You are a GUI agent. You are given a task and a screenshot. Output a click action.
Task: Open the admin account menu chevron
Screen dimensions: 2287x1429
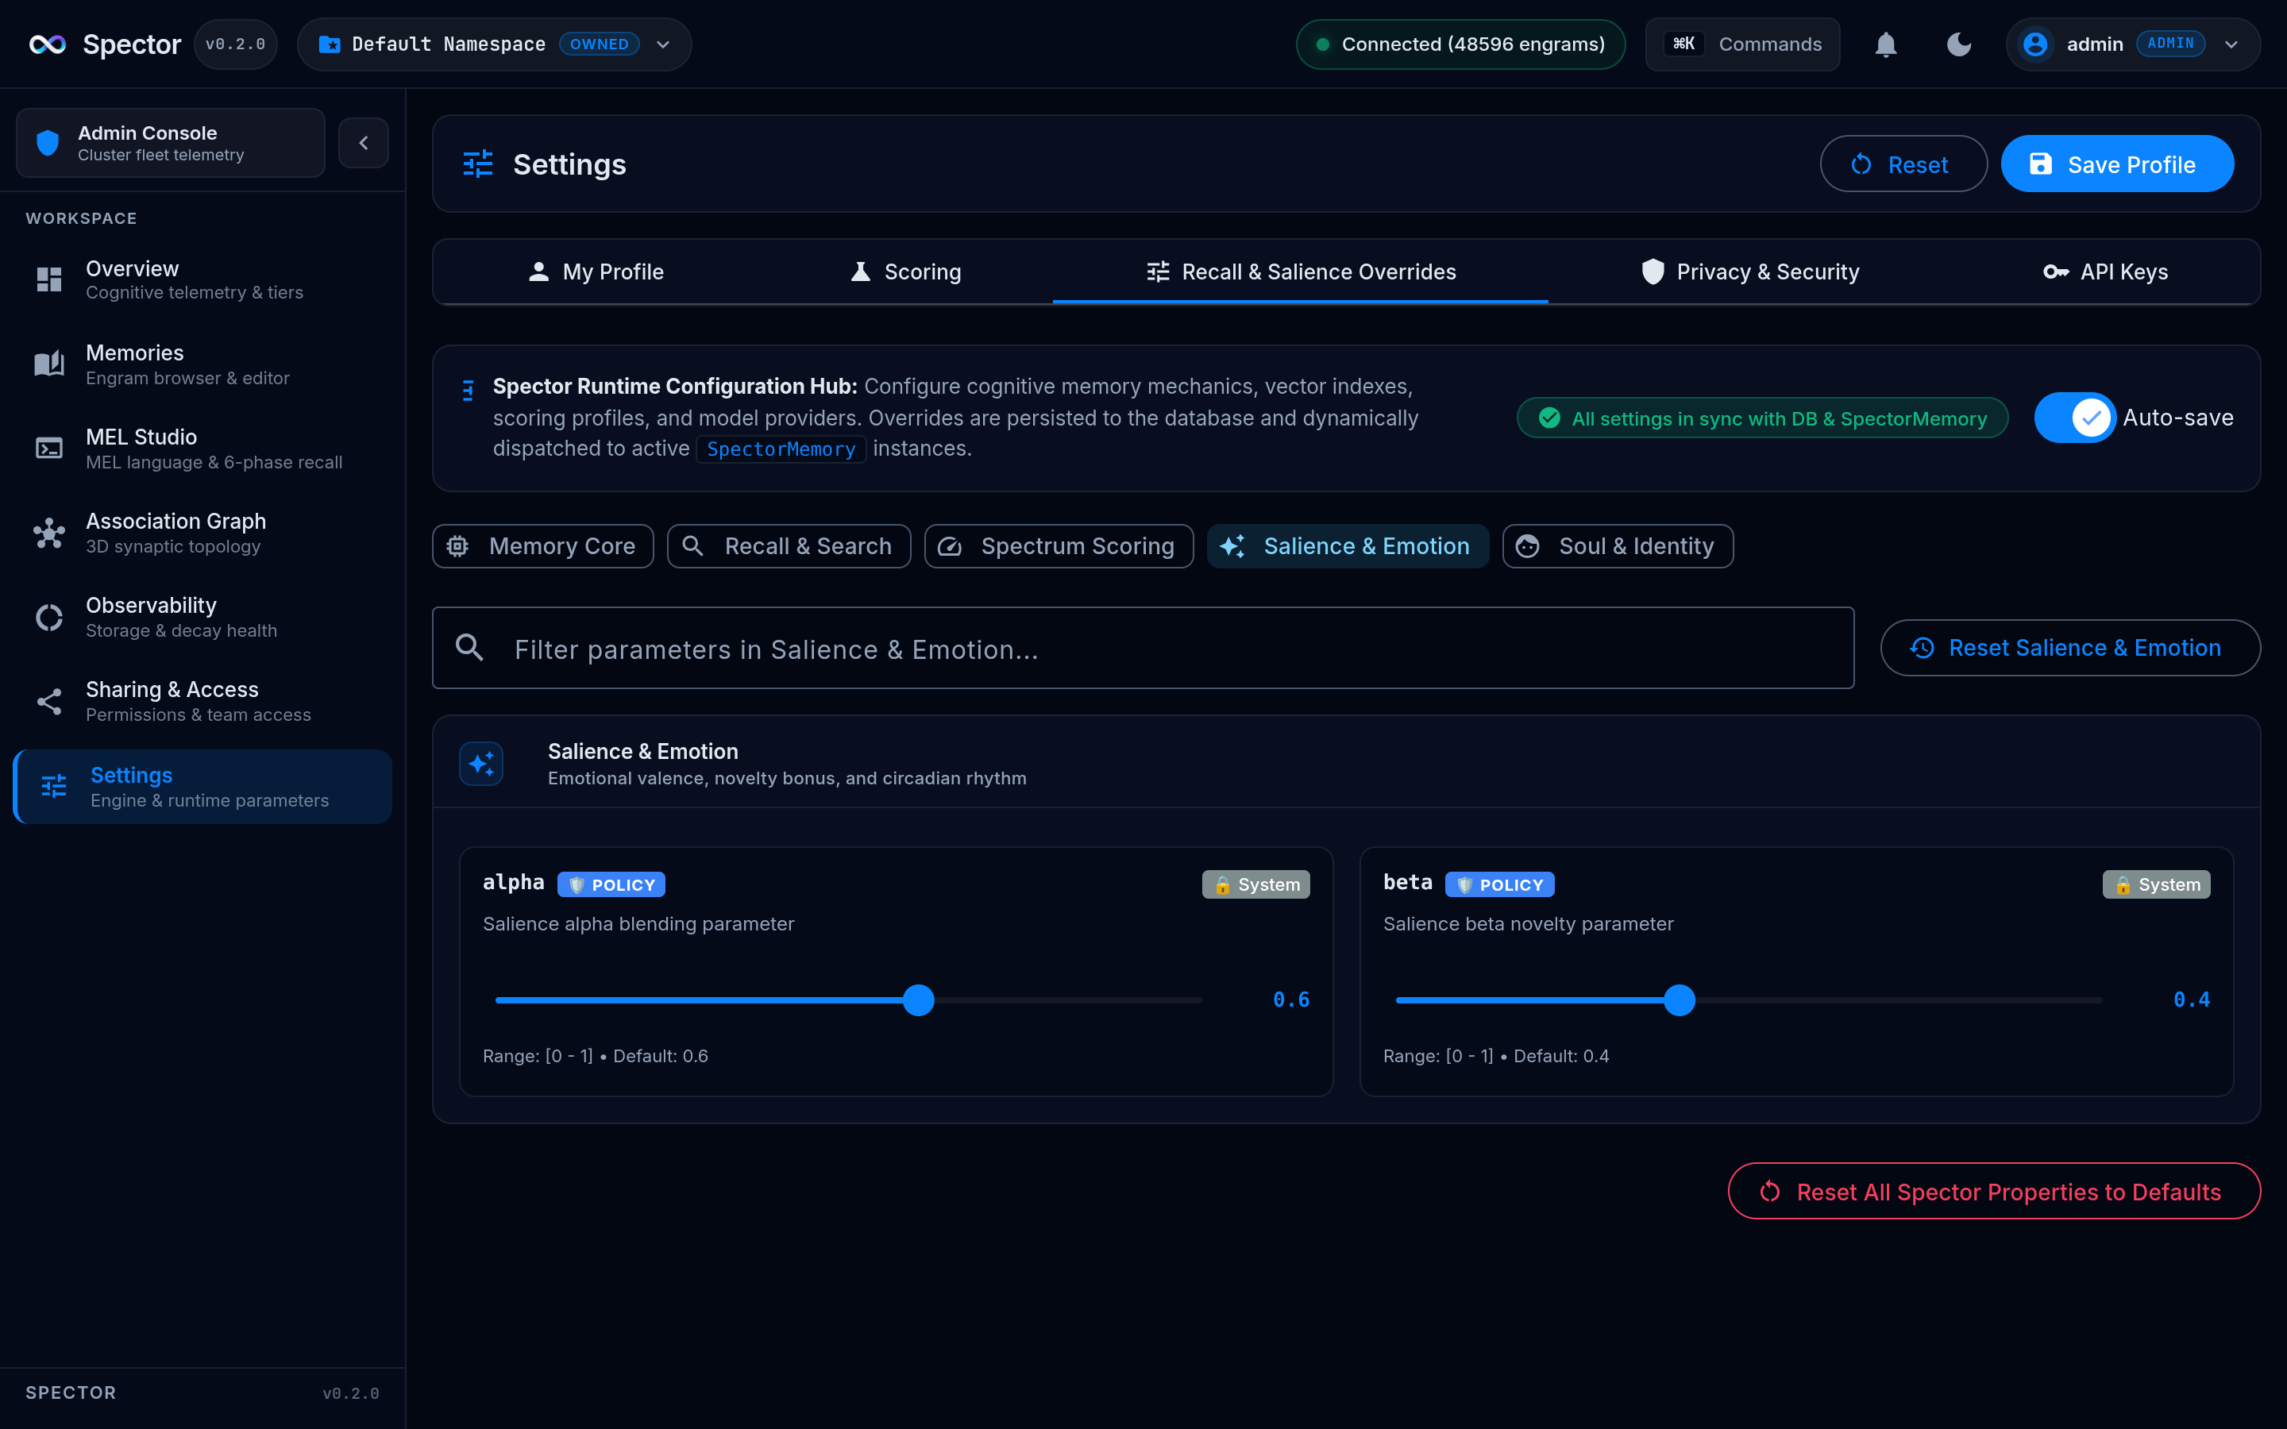[x=2231, y=44]
